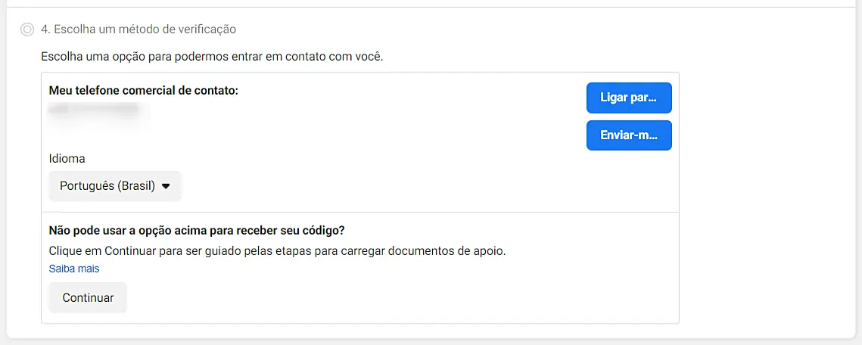The width and height of the screenshot is (862, 345).
Task: Click the 'Idioma' label
Action: [67, 159]
